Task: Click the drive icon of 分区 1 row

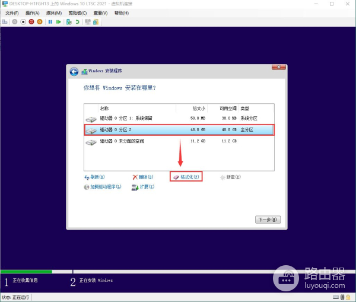Action: [x=91, y=119]
